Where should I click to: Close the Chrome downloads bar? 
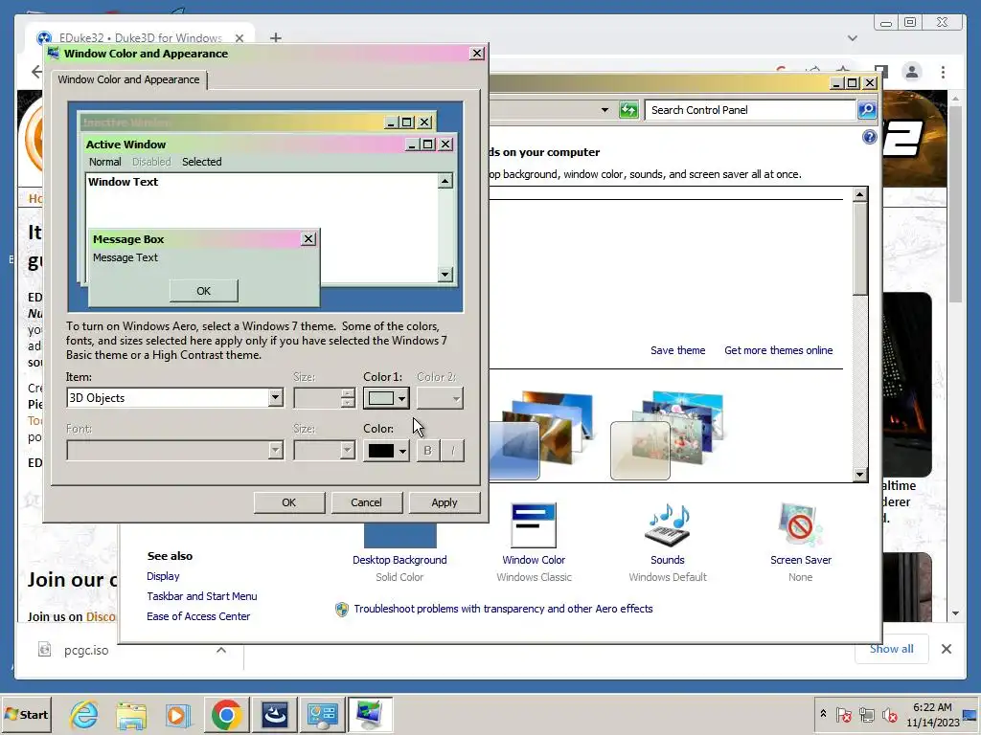coord(947,649)
